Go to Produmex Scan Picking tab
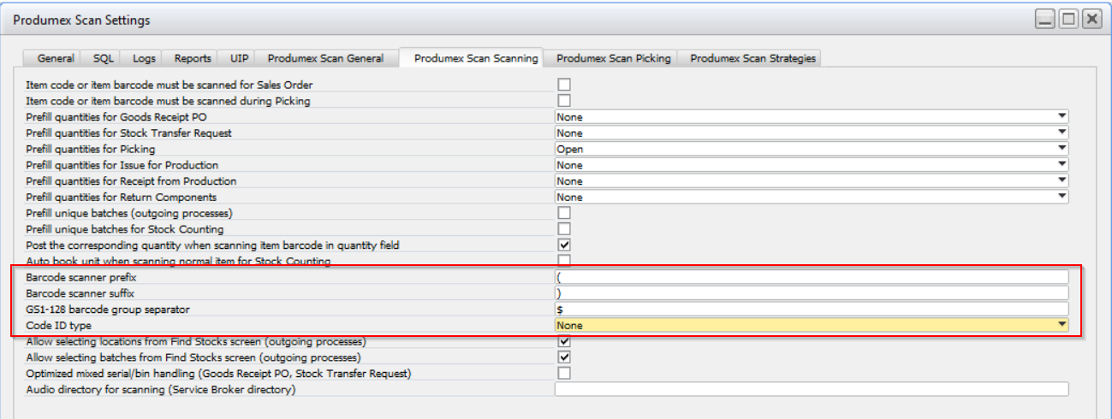Screen dimensions: 1112x419 (x=613, y=58)
